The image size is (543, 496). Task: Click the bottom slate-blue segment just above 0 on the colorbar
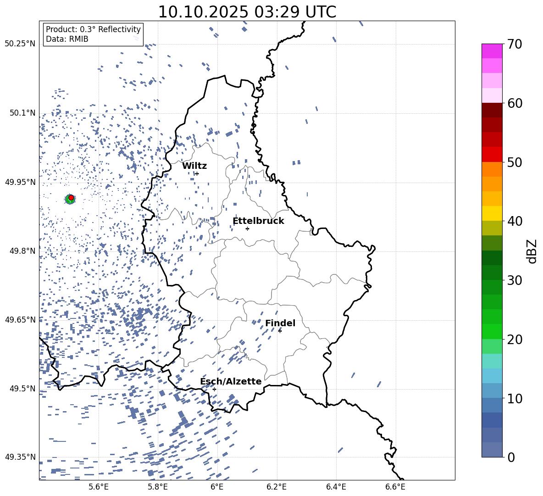click(x=492, y=450)
